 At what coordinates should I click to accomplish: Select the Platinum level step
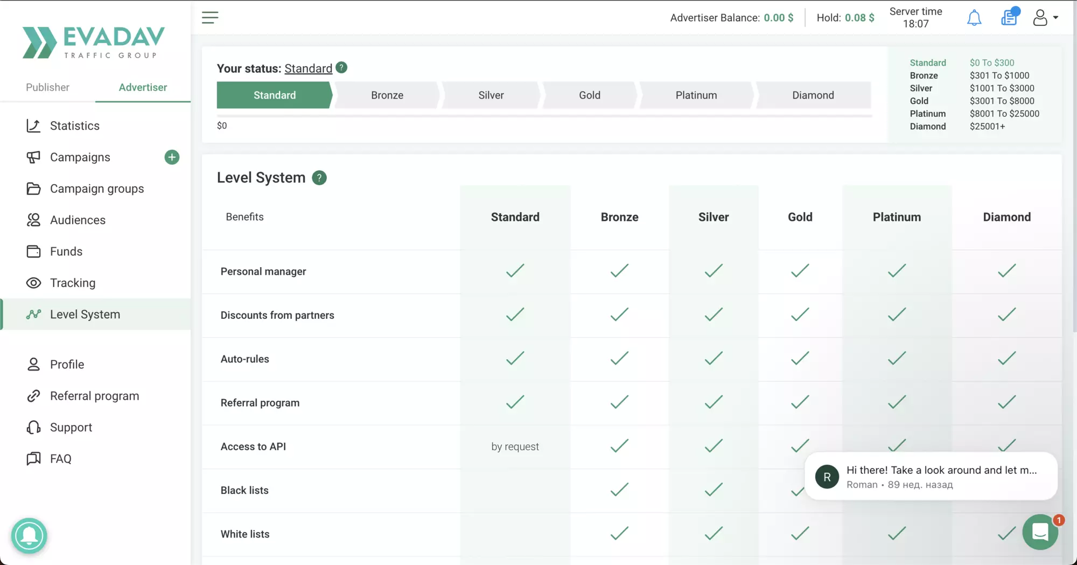tap(696, 95)
